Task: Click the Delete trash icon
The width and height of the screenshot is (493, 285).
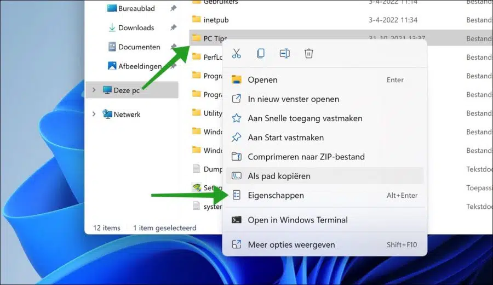Action: tap(308, 54)
